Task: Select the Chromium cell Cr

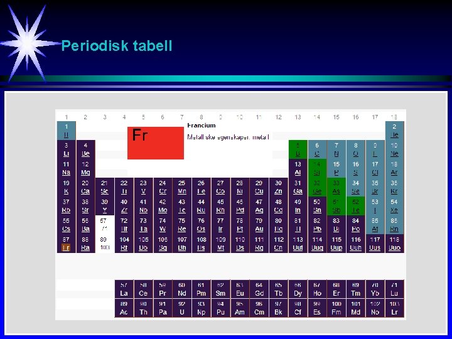Action: coord(163,187)
